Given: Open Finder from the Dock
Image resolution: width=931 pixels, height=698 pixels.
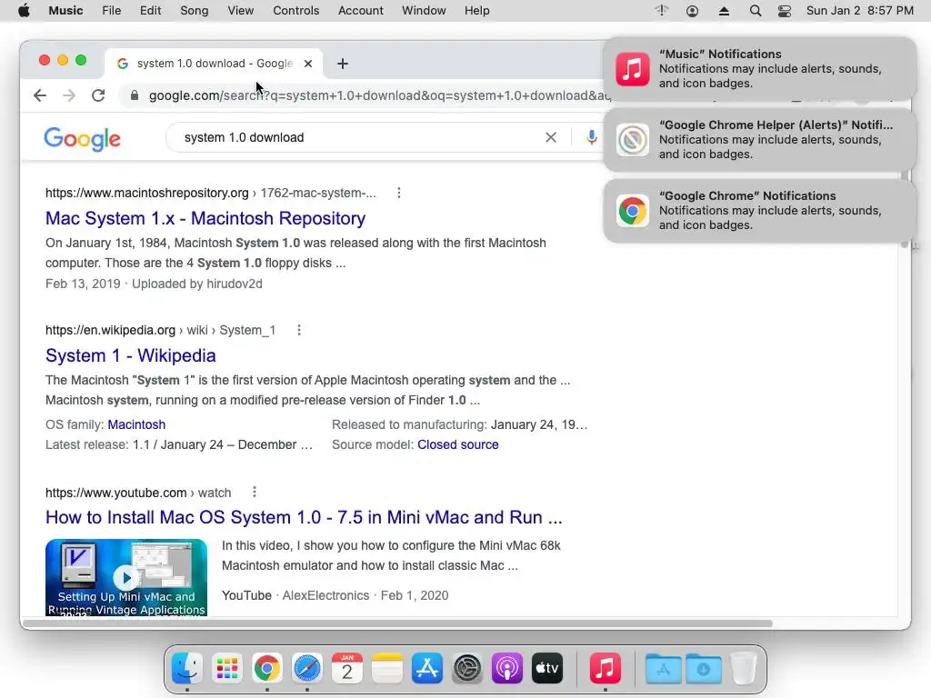Looking at the screenshot, I should 187,668.
